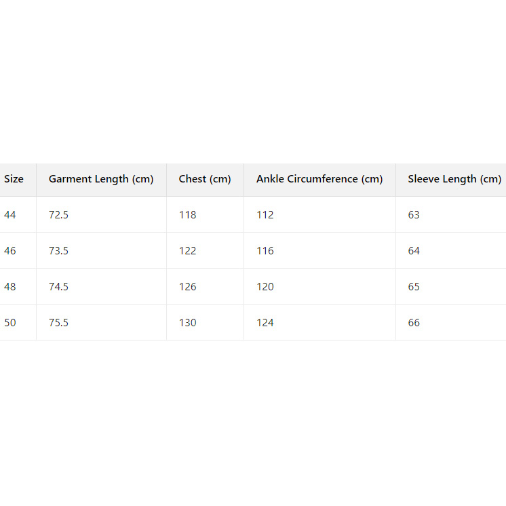Screen dimensions: 506x506
Task: Select chest measurement 130
Action: tap(188, 323)
